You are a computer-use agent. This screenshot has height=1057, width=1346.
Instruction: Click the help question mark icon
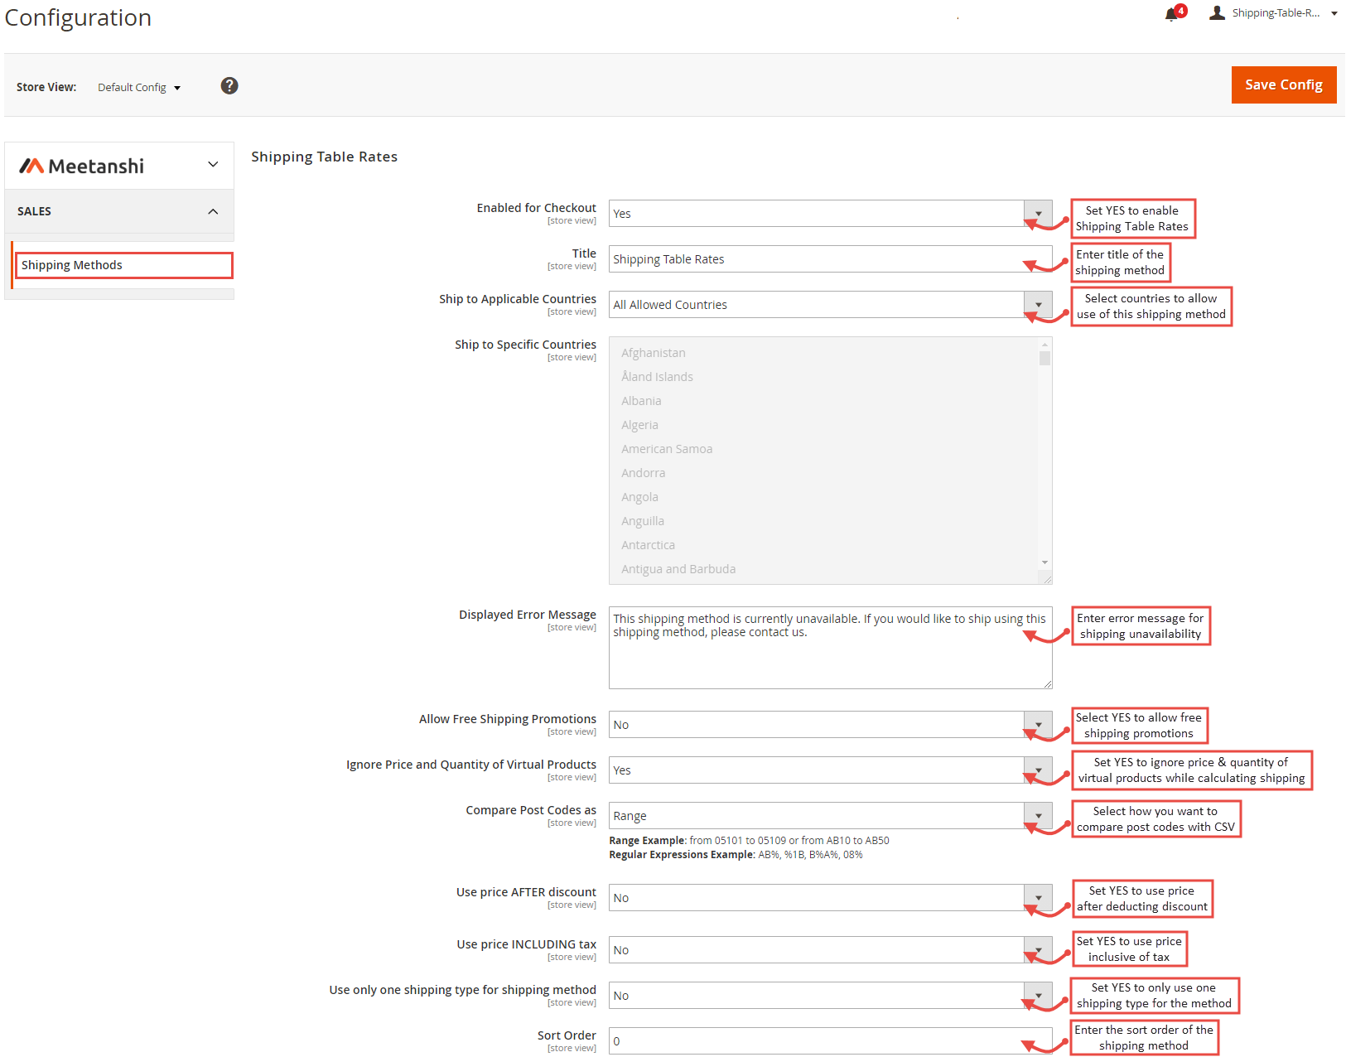click(x=229, y=85)
